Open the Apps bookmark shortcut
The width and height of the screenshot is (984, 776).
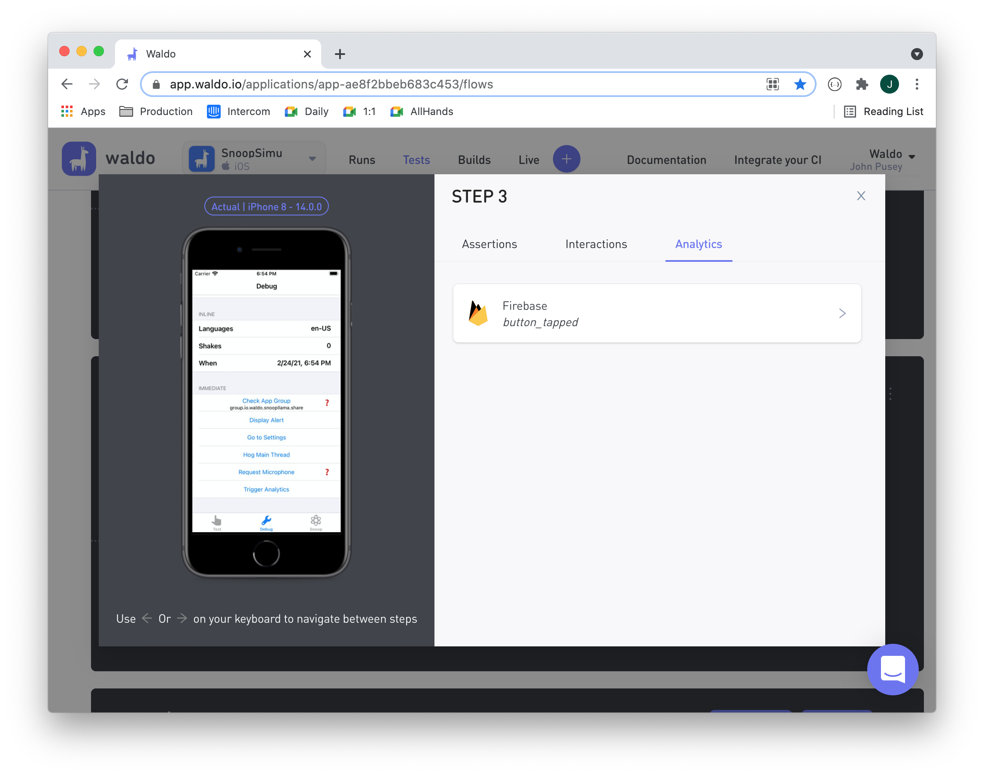tap(83, 111)
